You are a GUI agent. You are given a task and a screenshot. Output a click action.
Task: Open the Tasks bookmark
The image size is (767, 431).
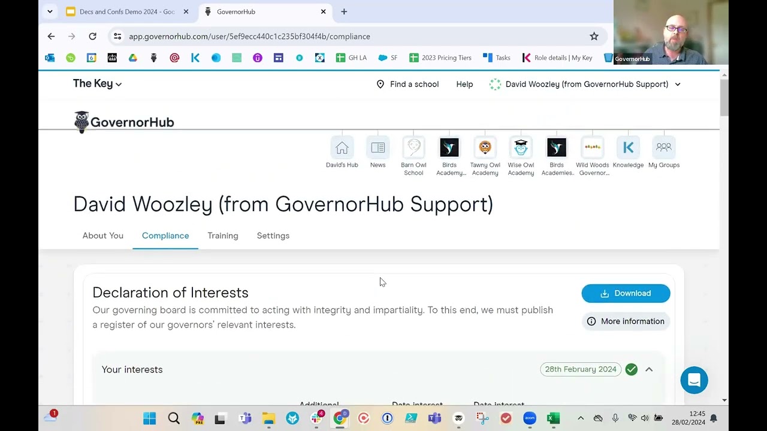[497, 57]
